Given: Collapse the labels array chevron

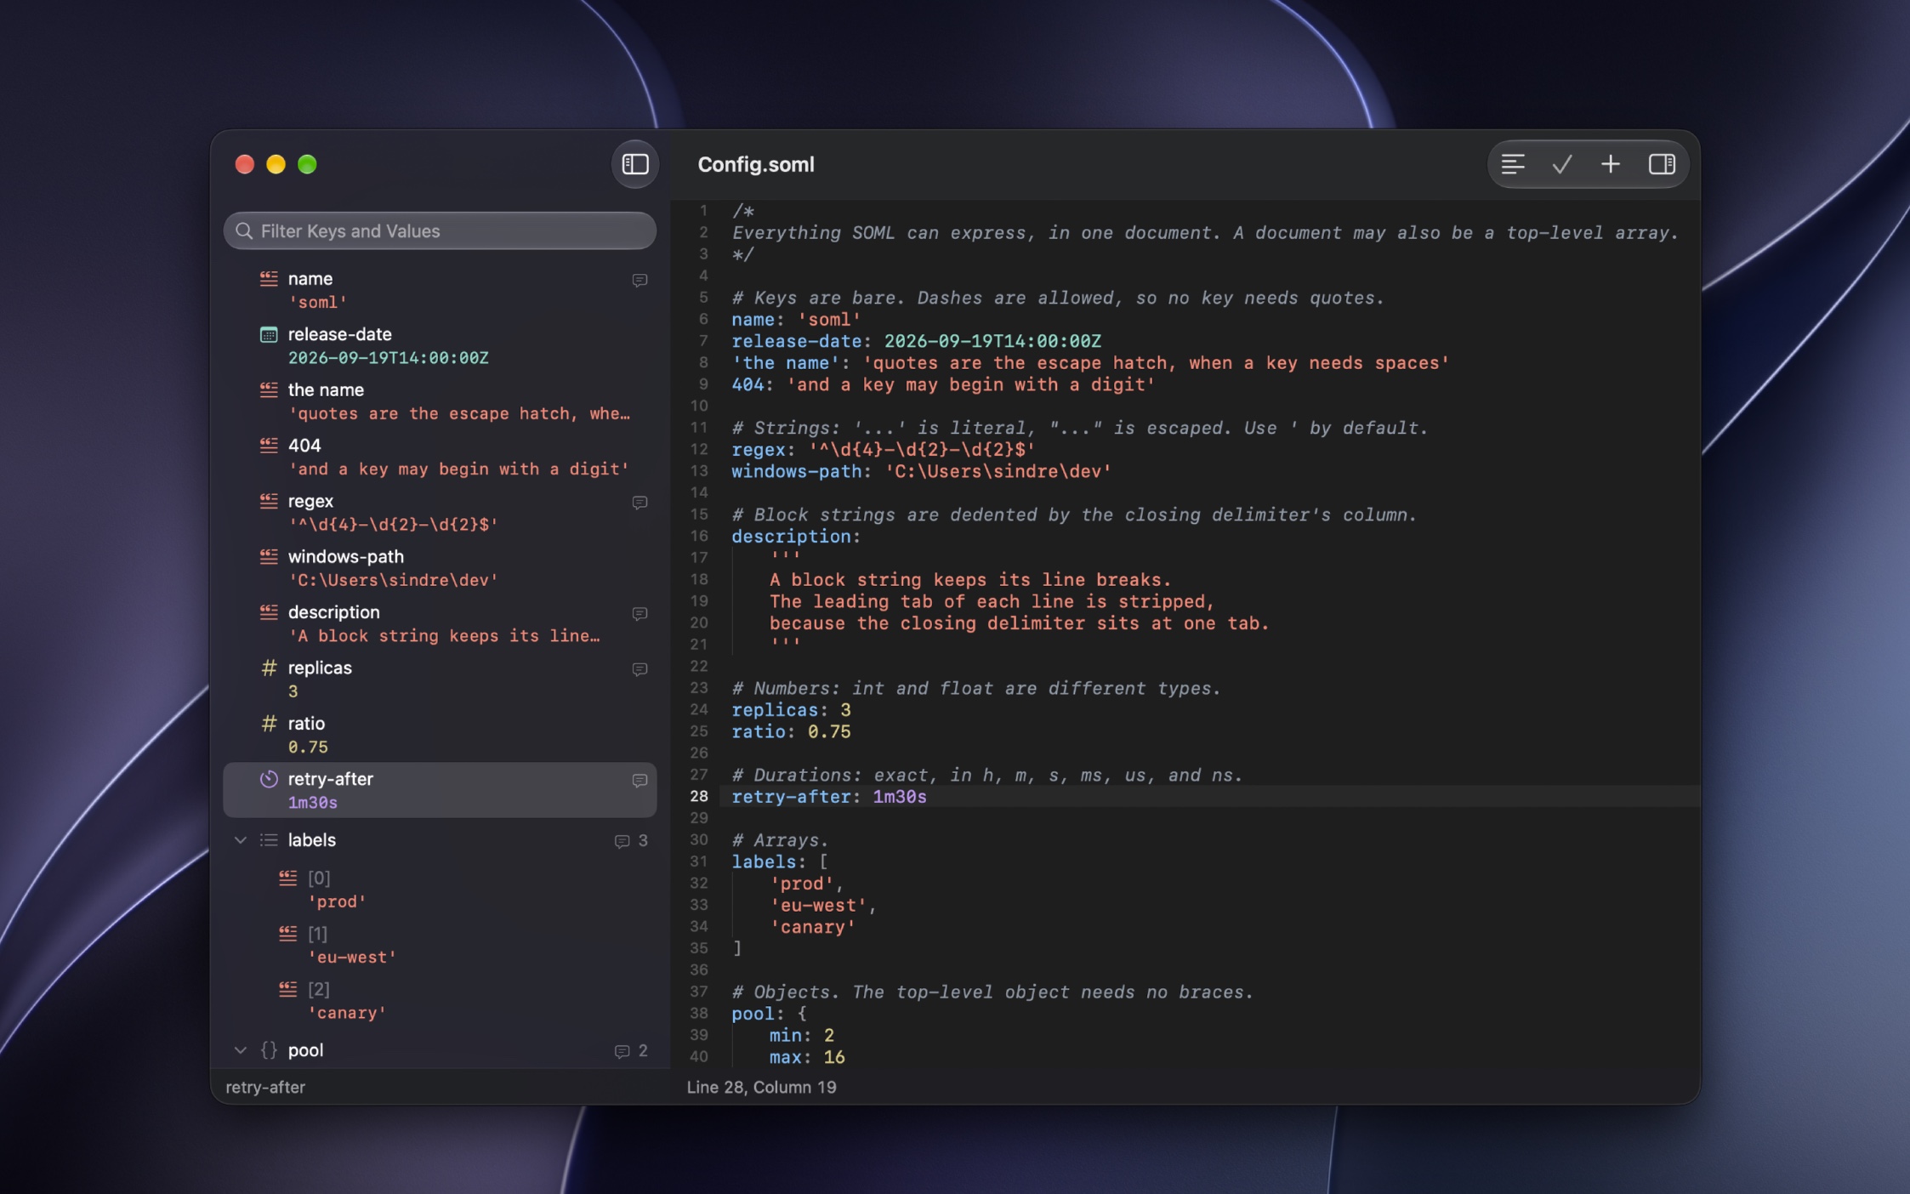Looking at the screenshot, I should (x=241, y=840).
